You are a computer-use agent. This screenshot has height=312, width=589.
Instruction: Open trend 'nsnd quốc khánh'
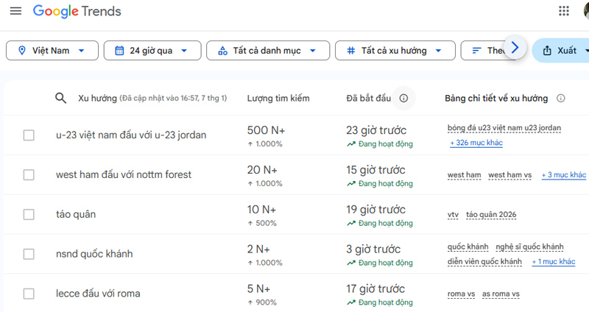tap(94, 254)
